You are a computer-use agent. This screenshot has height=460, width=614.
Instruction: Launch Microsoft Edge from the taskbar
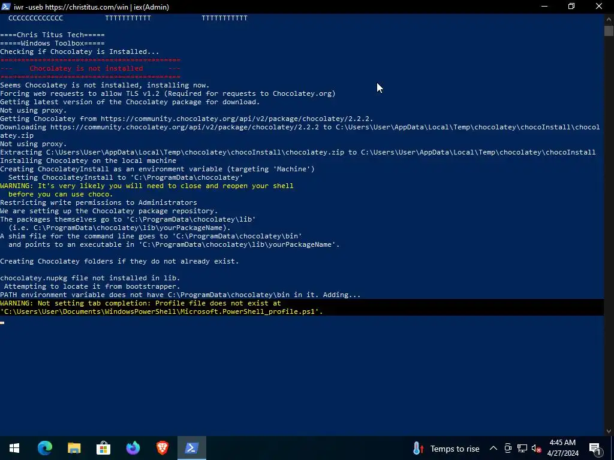coord(44,448)
